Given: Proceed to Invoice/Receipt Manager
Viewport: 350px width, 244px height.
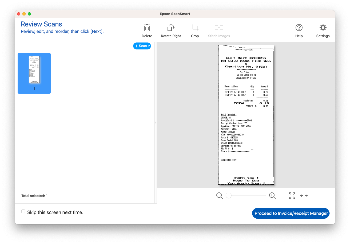Looking at the screenshot, I should click(291, 213).
